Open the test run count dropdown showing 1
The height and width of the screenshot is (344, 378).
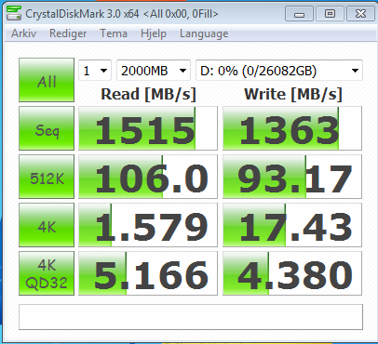pyautogui.click(x=95, y=71)
